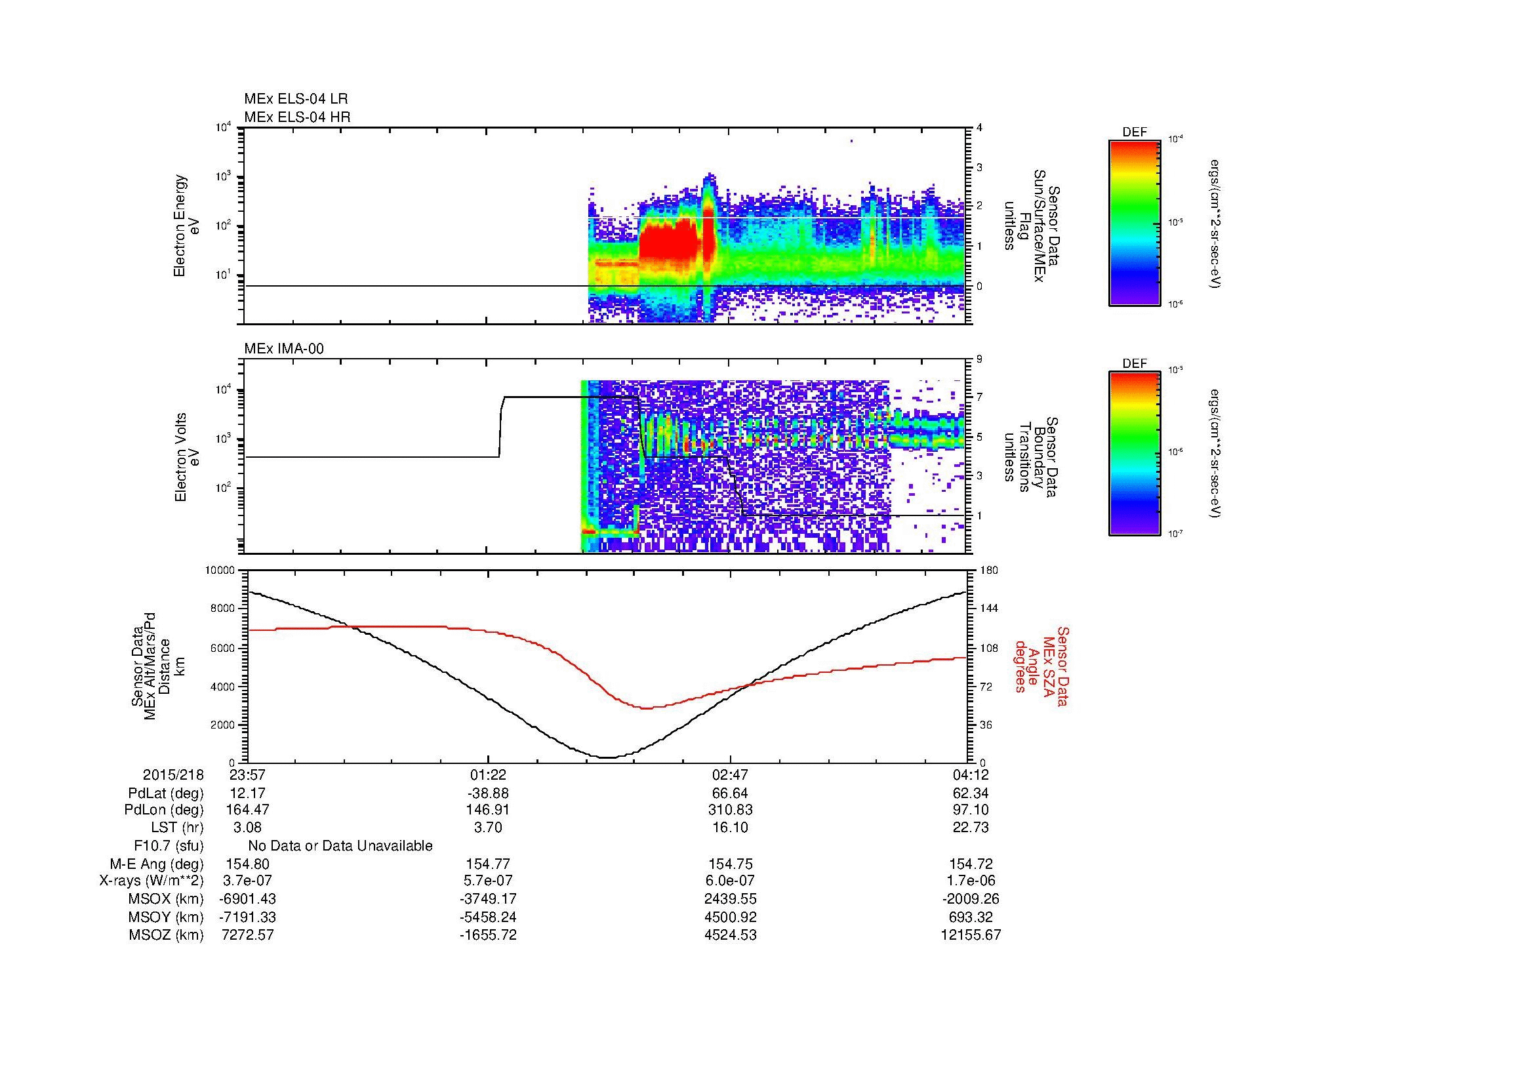
Task: Click the minimum of the black altitude curve
Action: 607,757
